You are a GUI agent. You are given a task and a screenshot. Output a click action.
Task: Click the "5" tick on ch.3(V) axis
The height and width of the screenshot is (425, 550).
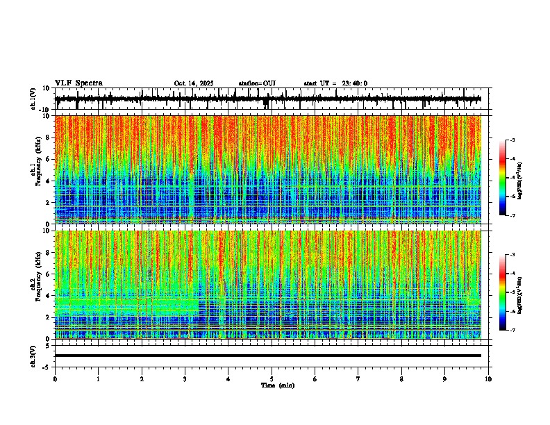click(49, 346)
